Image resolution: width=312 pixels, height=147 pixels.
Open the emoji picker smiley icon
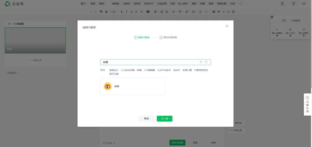pos(233,12)
